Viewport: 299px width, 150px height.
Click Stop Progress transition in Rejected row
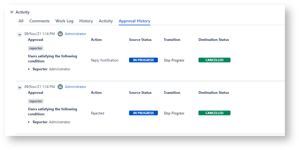[174, 113]
